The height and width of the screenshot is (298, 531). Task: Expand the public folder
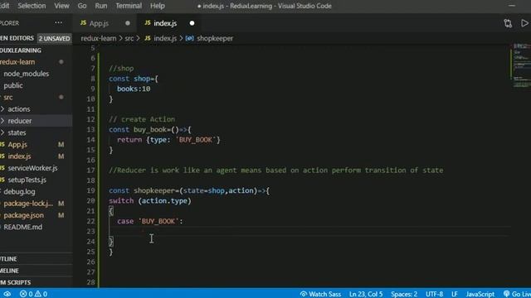tap(13, 85)
